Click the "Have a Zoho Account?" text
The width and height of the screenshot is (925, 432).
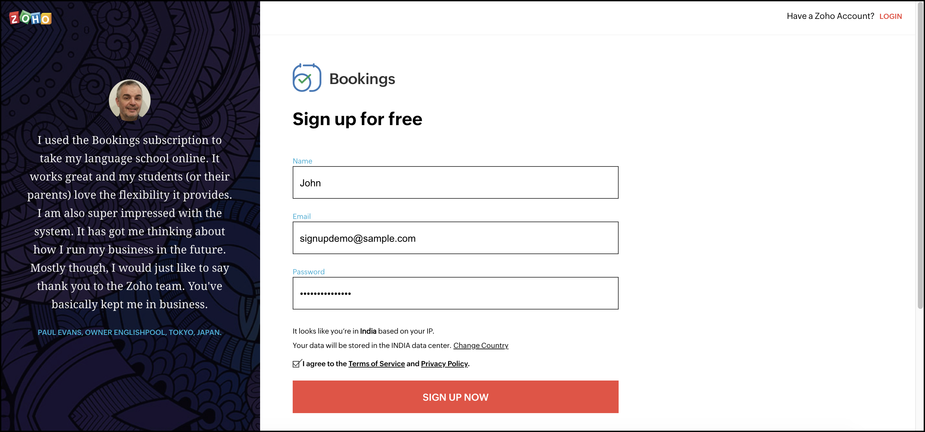coord(830,16)
